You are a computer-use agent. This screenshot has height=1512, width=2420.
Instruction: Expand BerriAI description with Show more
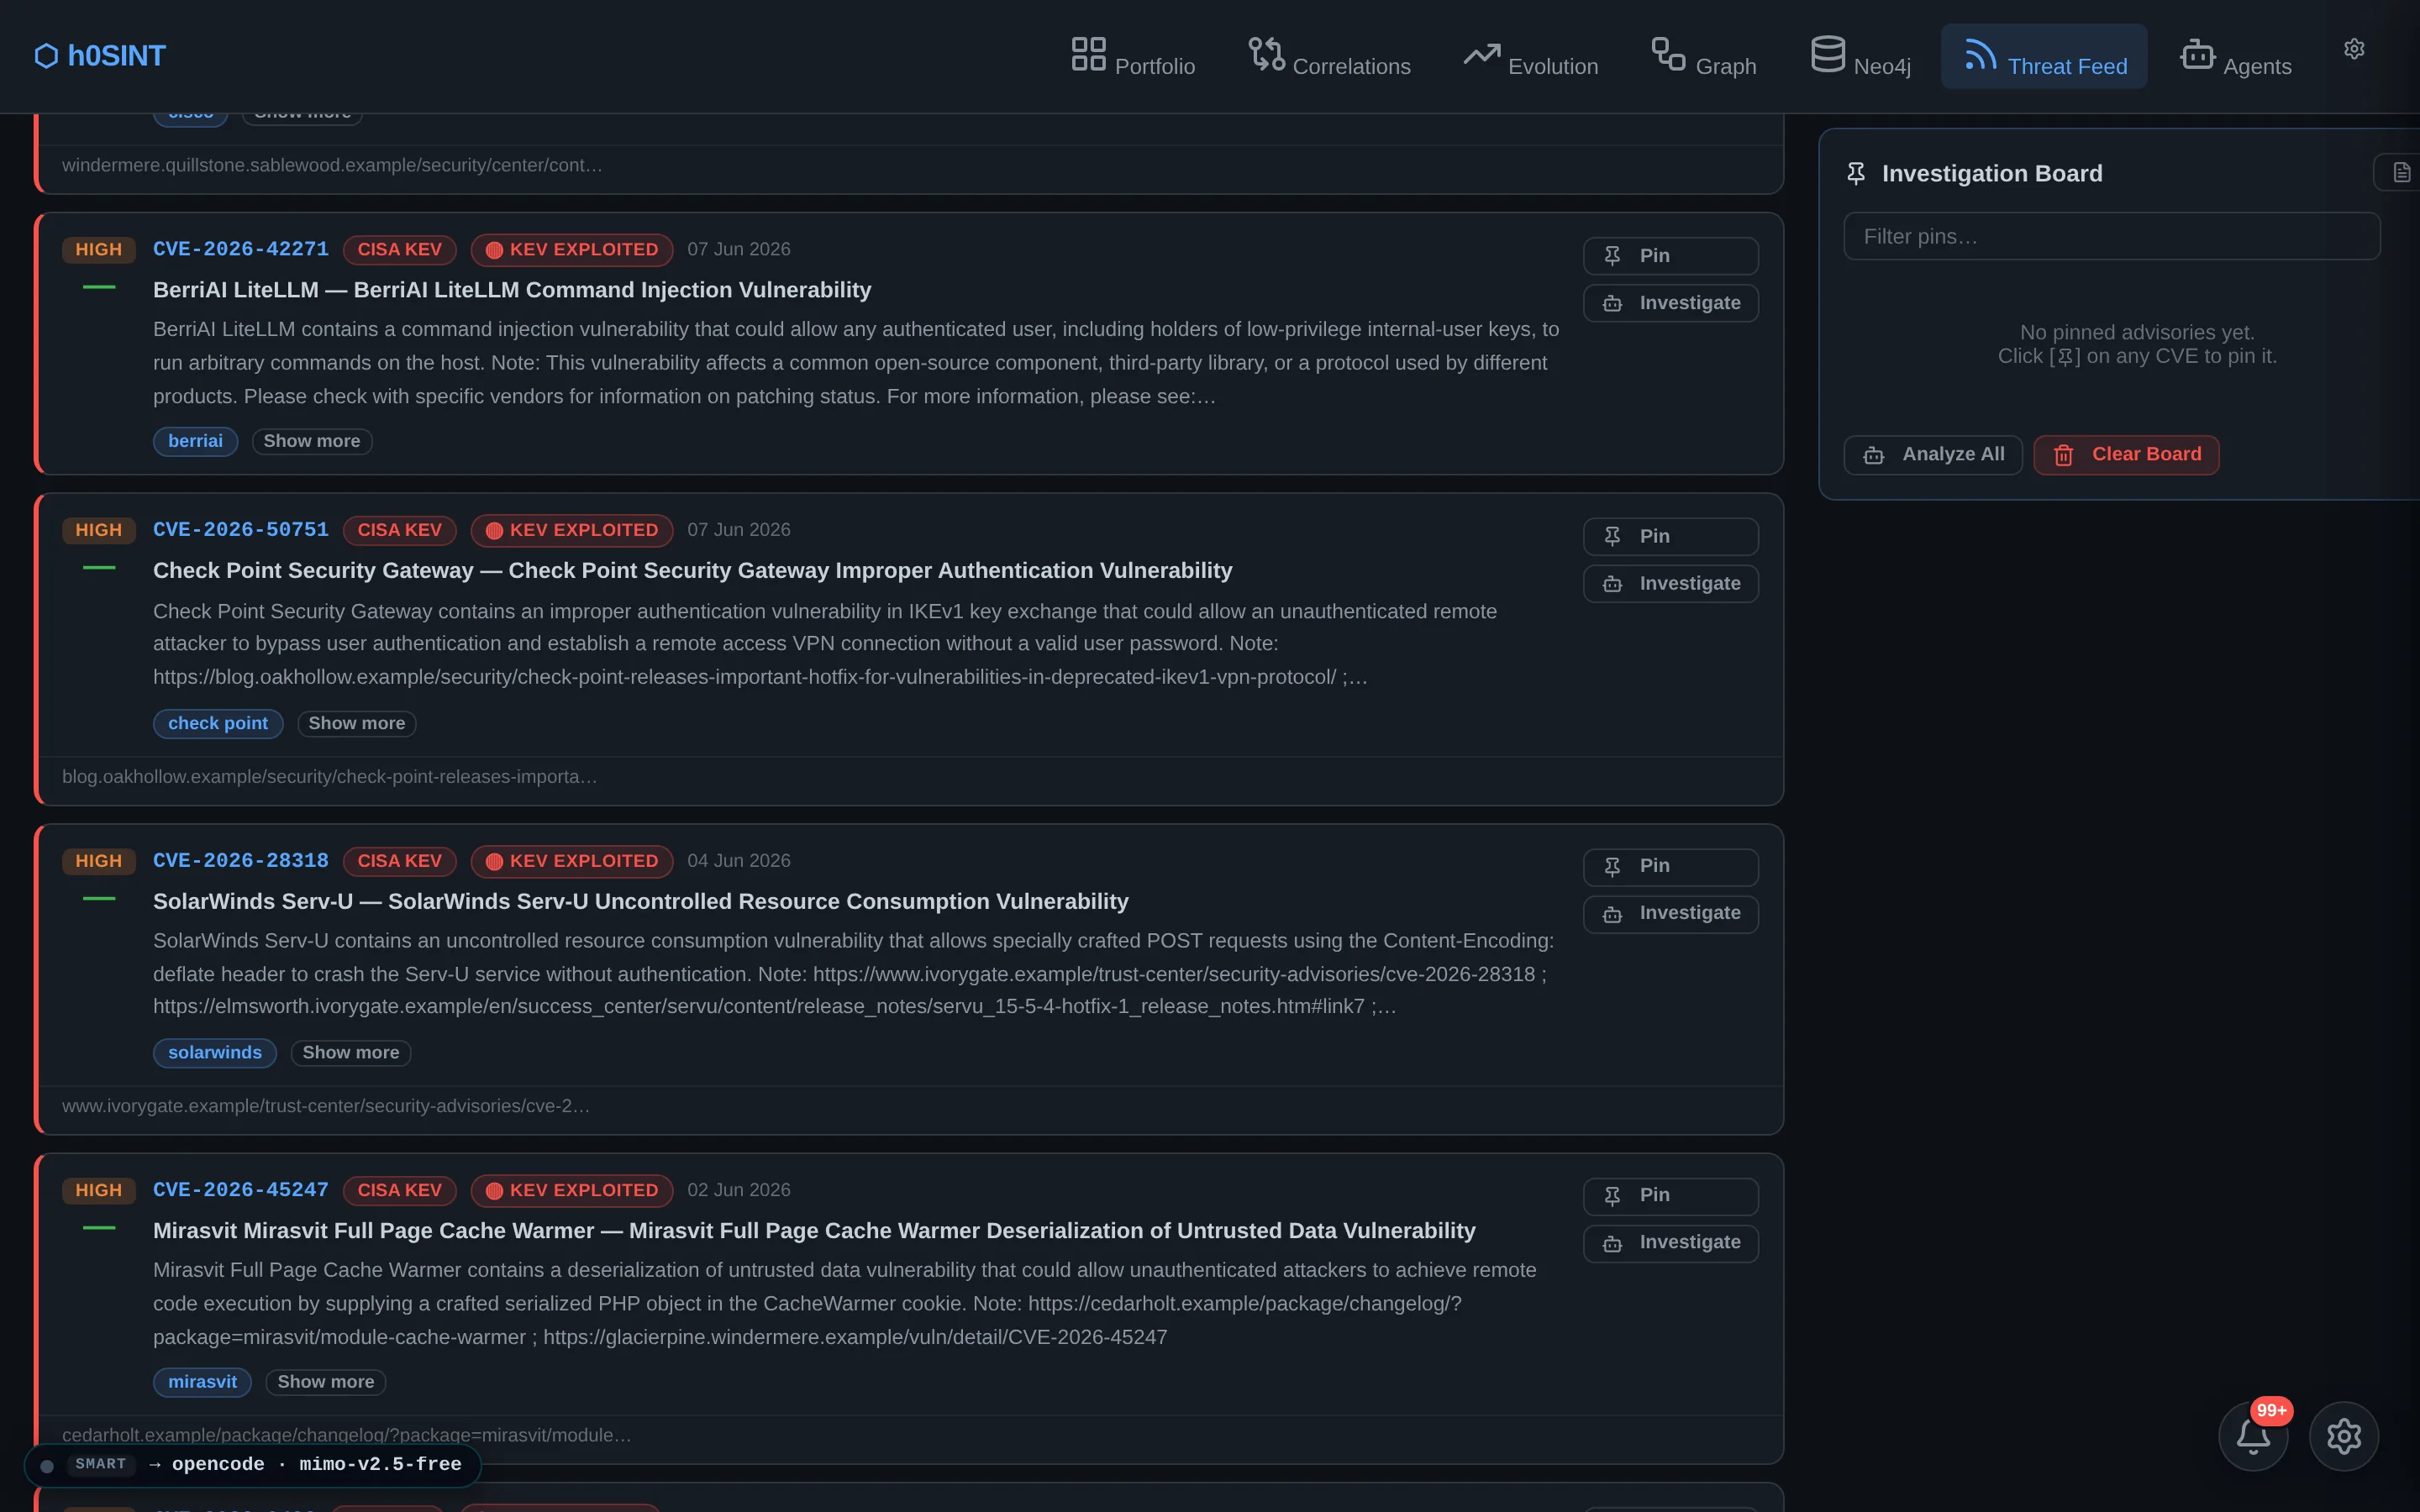312,441
